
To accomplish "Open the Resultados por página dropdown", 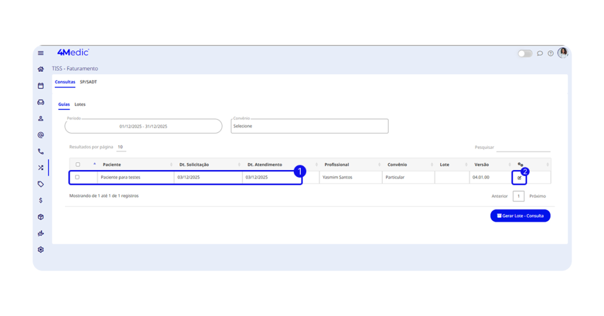I will 120,147.
